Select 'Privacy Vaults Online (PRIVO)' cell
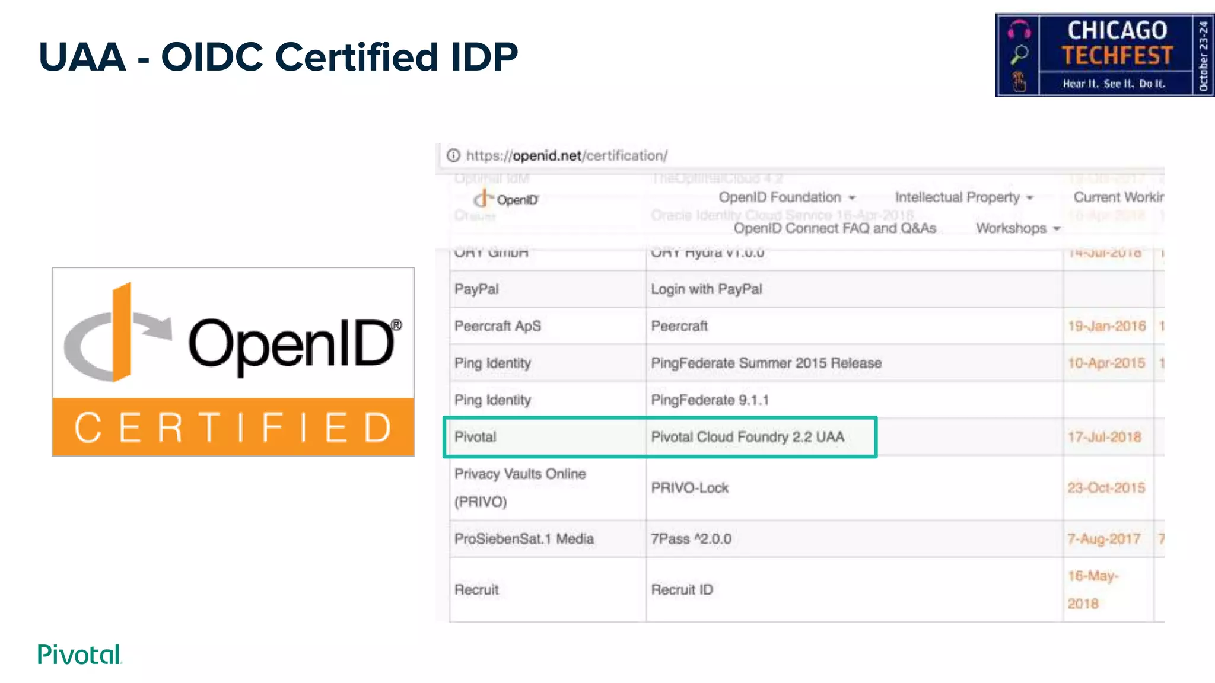The width and height of the screenshot is (1215, 683). click(x=548, y=488)
